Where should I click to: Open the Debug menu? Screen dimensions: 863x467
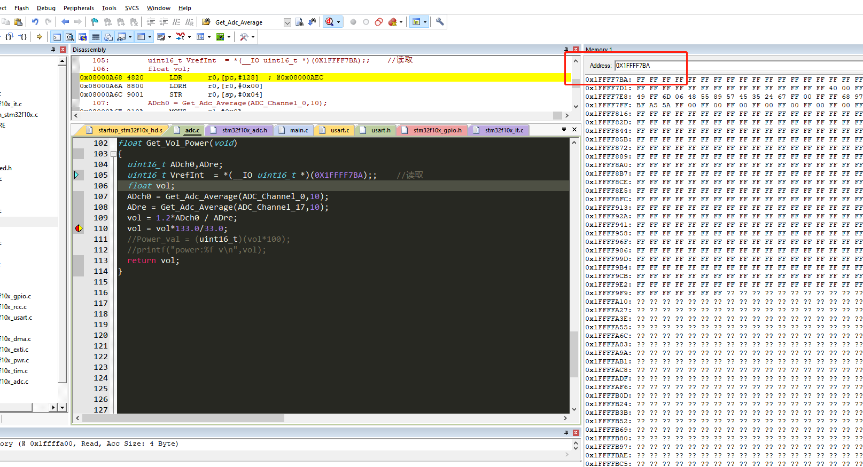pos(46,8)
